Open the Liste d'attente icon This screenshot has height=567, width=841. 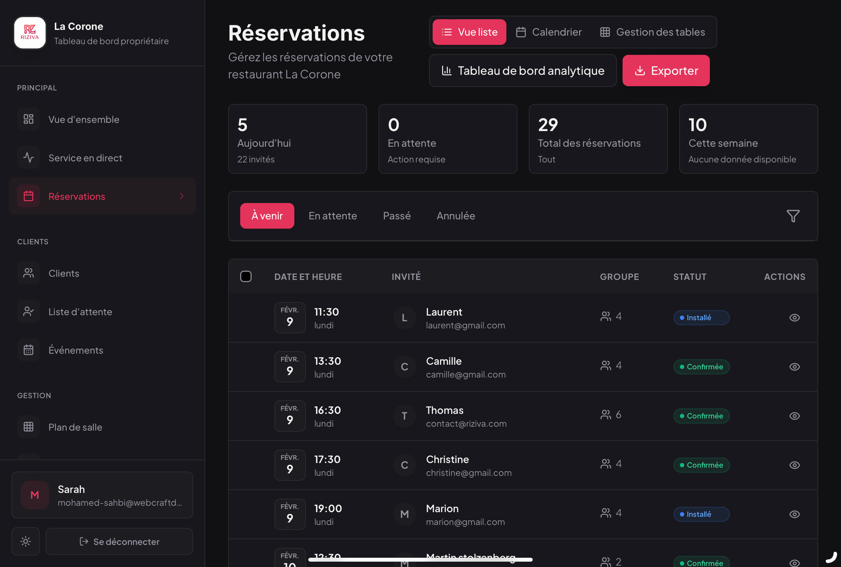(28, 311)
